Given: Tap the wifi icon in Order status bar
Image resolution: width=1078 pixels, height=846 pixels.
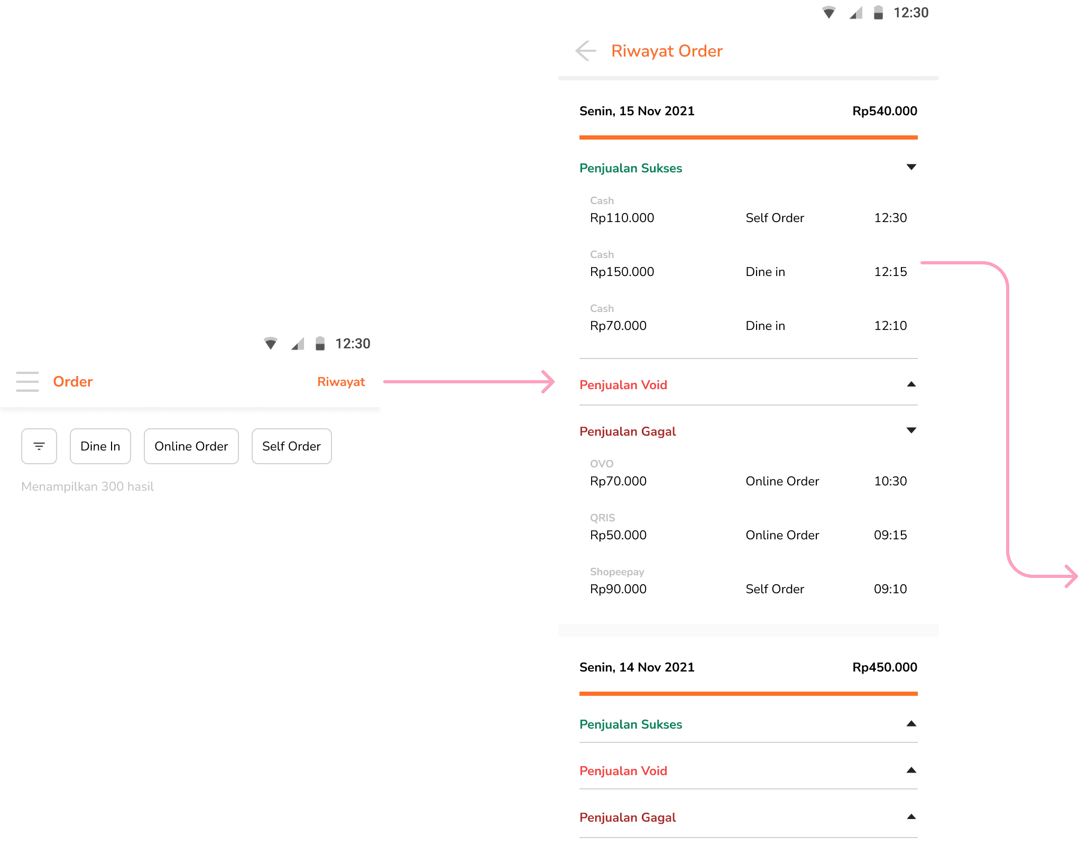Looking at the screenshot, I should 271,344.
